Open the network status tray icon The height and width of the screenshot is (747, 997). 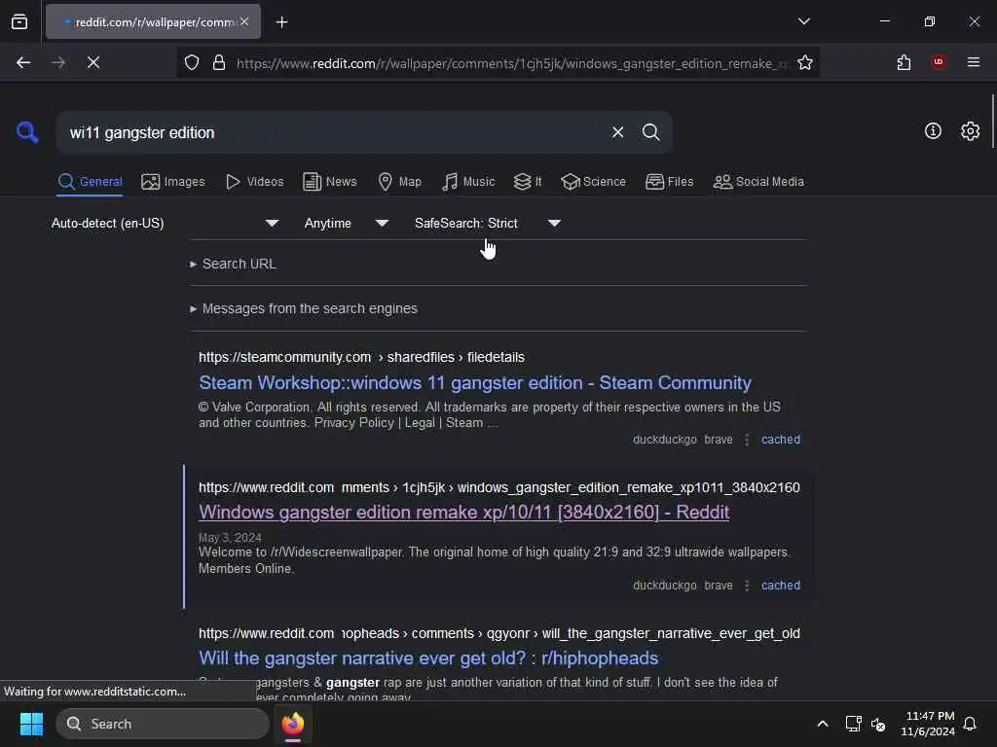point(853,724)
